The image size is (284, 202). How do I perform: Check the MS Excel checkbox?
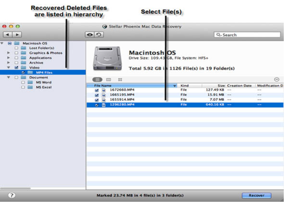pos(23,87)
